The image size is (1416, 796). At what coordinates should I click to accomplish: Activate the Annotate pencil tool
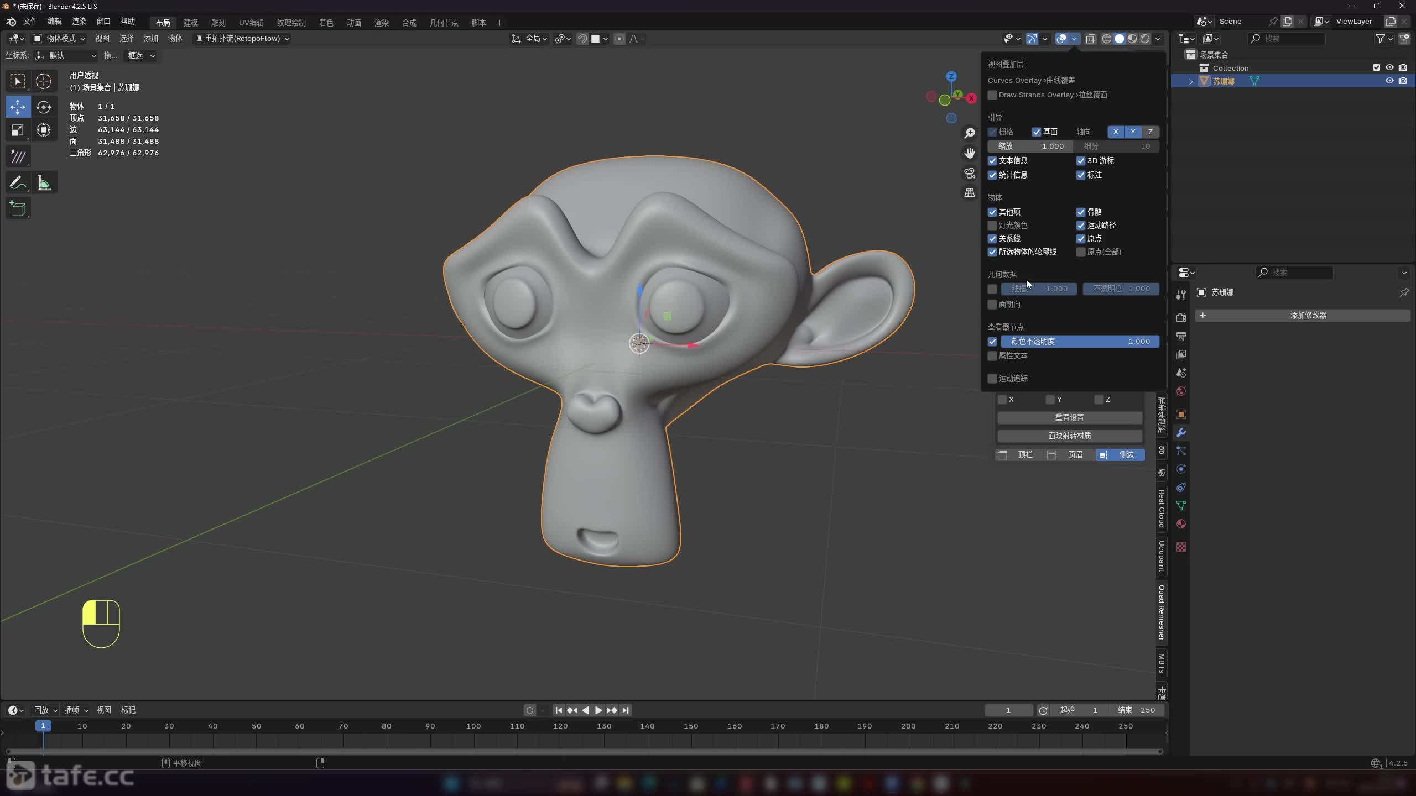click(x=18, y=182)
